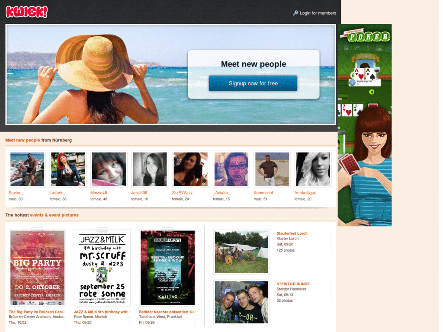
Task: Click 'female, 16' under Jessiii98
Action: [140, 199]
